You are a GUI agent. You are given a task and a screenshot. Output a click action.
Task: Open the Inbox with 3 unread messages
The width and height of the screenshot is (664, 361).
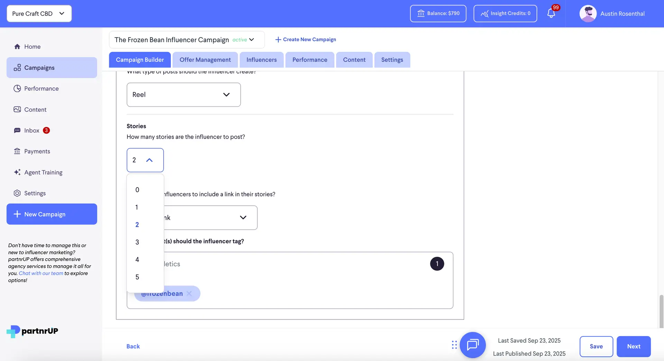(x=17, y=130)
